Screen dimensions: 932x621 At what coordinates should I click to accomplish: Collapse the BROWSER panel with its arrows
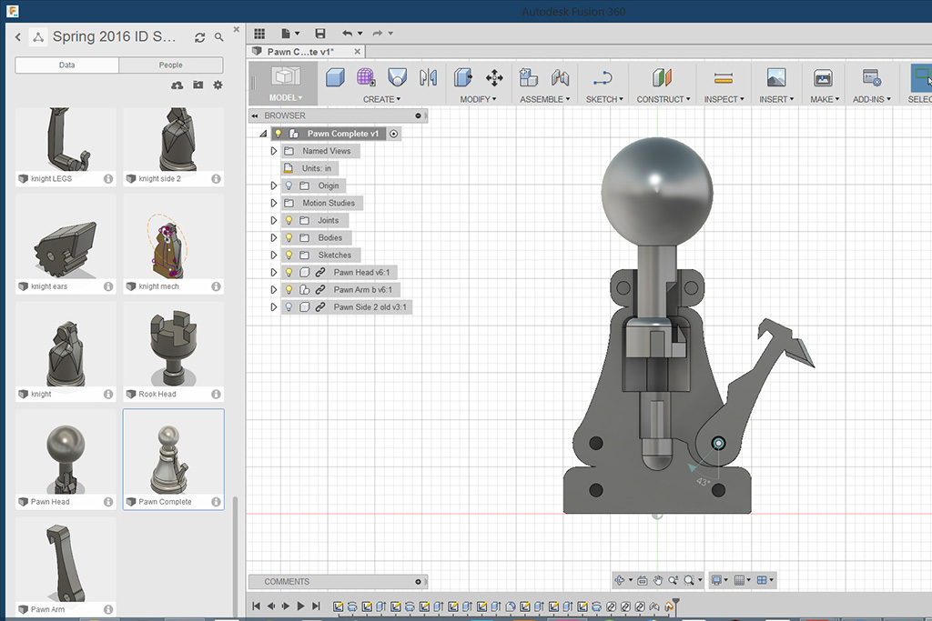(x=255, y=115)
